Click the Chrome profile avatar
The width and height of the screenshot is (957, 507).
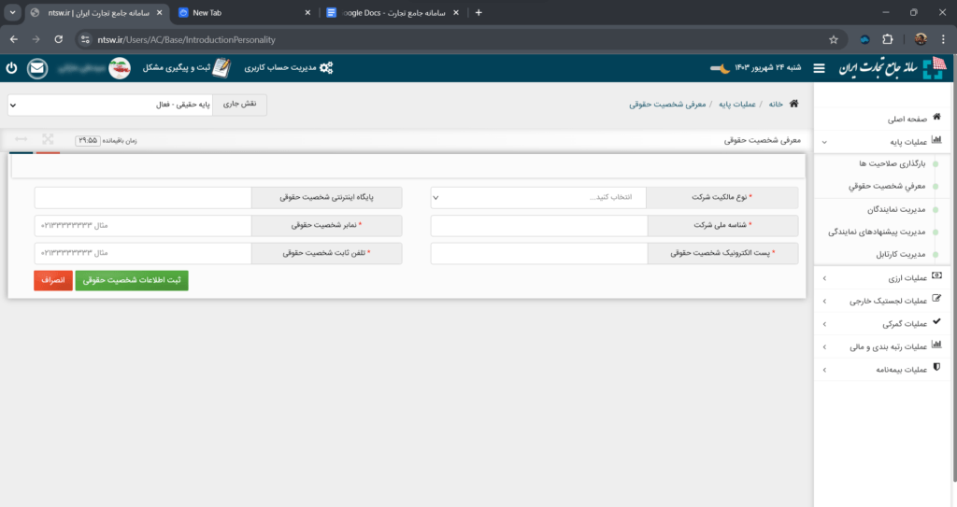pyautogui.click(x=921, y=39)
